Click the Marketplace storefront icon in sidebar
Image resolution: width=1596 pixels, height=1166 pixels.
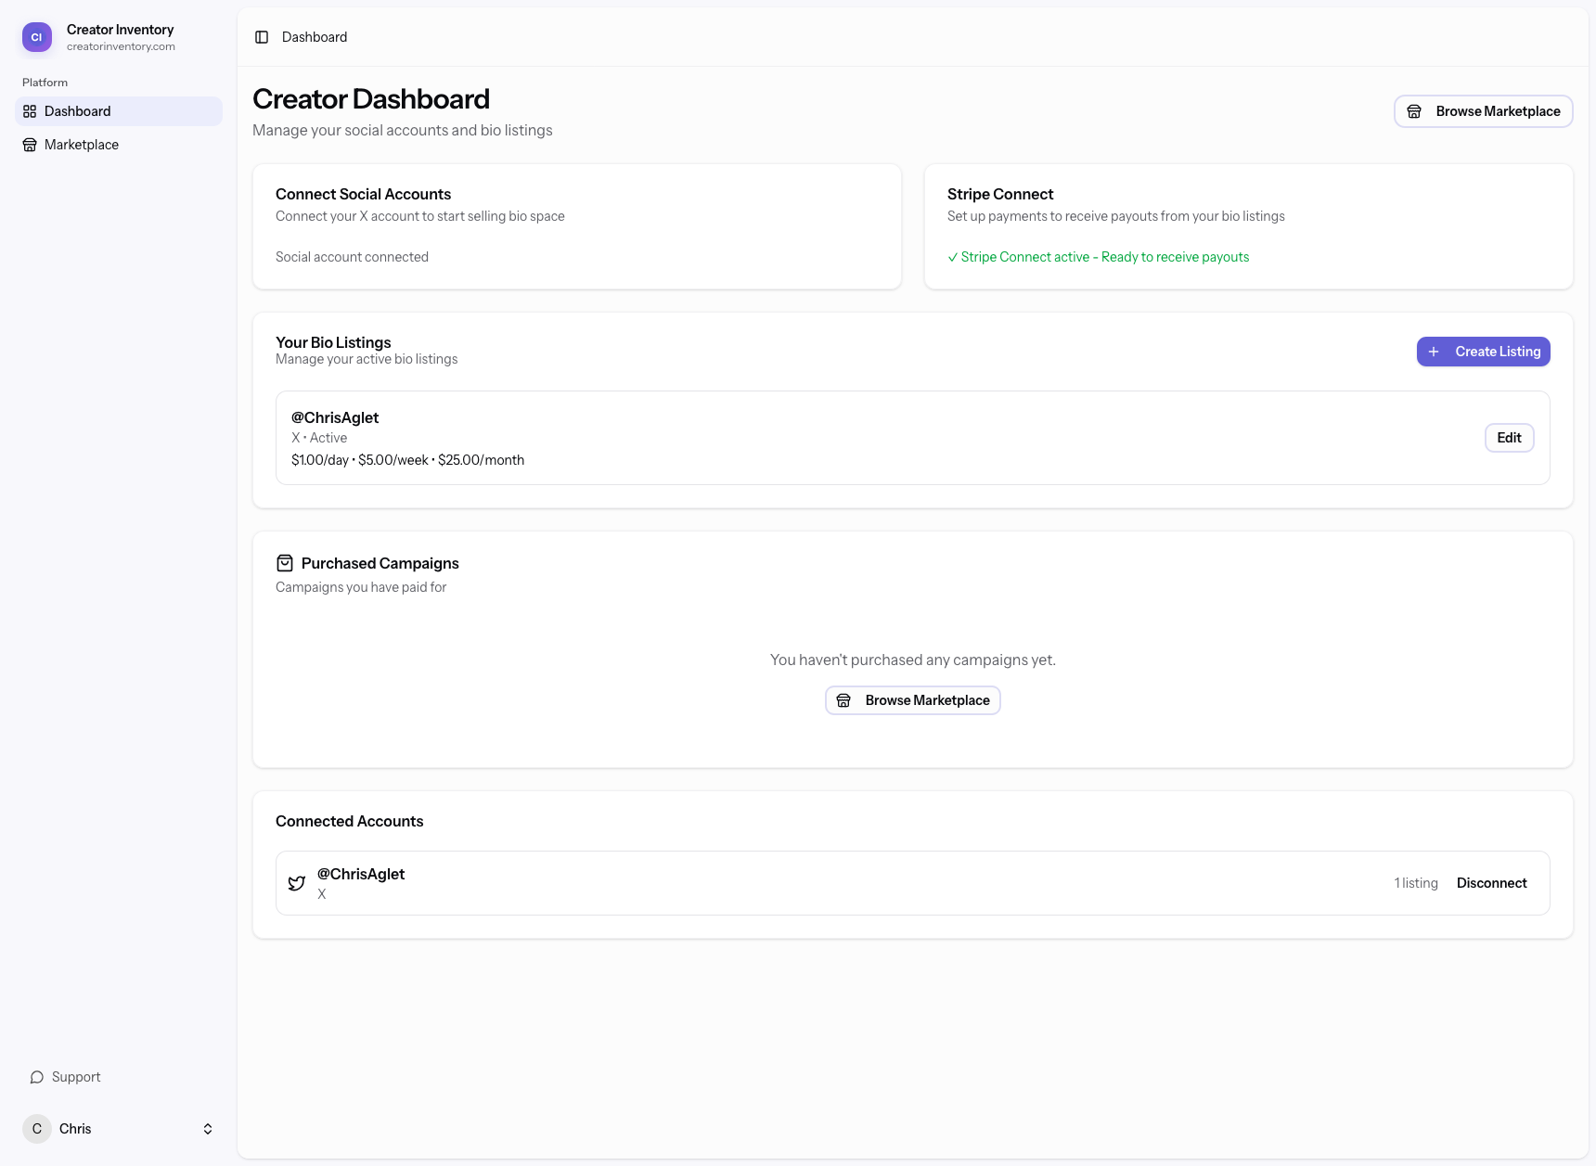[31, 144]
